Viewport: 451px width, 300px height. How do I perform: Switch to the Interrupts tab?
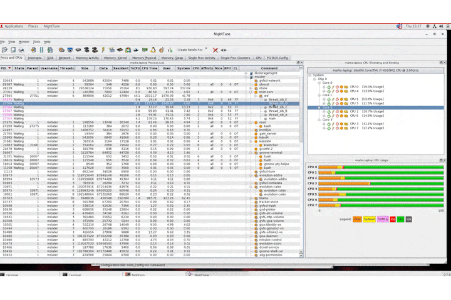click(35, 57)
